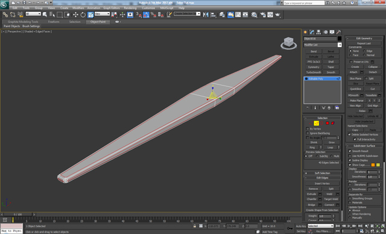
Task: Open the Utilities hammer panel tab
Action: pyautogui.click(x=339, y=32)
